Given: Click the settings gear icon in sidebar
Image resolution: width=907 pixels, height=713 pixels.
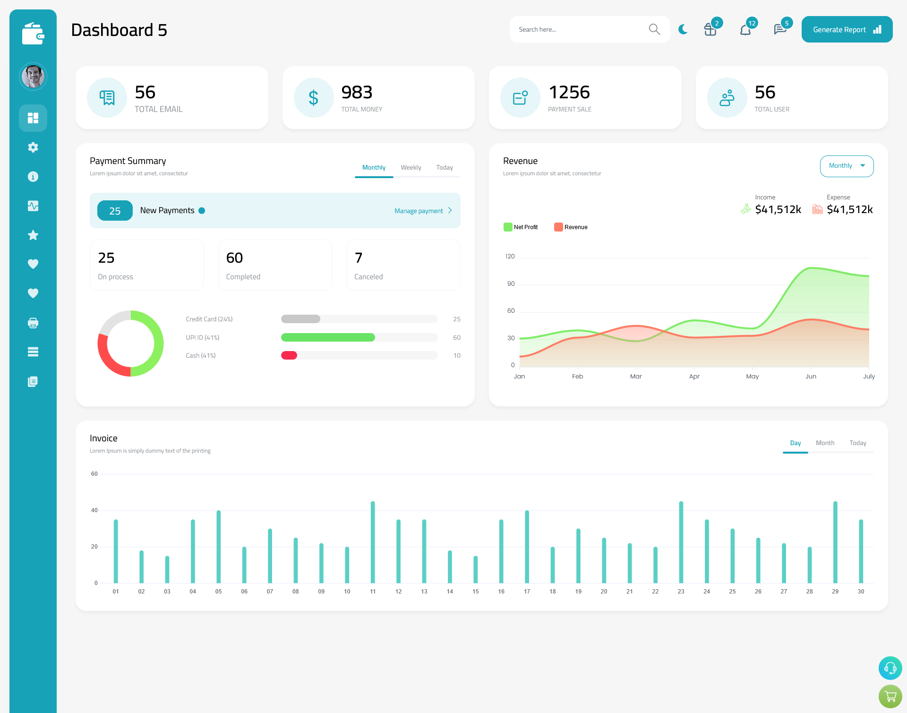Looking at the screenshot, I should point(33,147).
